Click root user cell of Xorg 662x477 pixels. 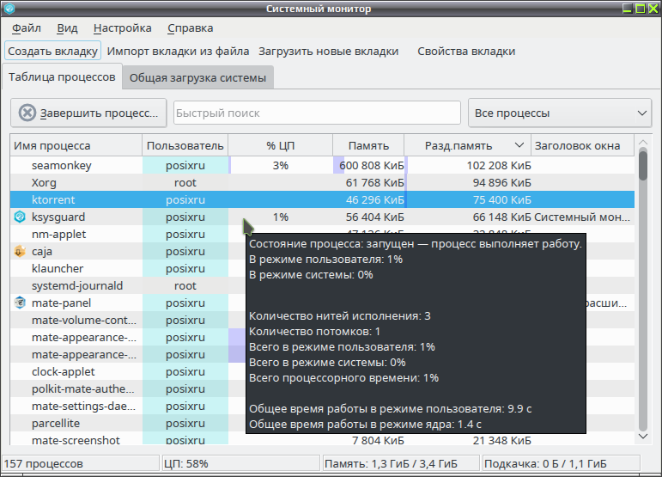[185, 182]
